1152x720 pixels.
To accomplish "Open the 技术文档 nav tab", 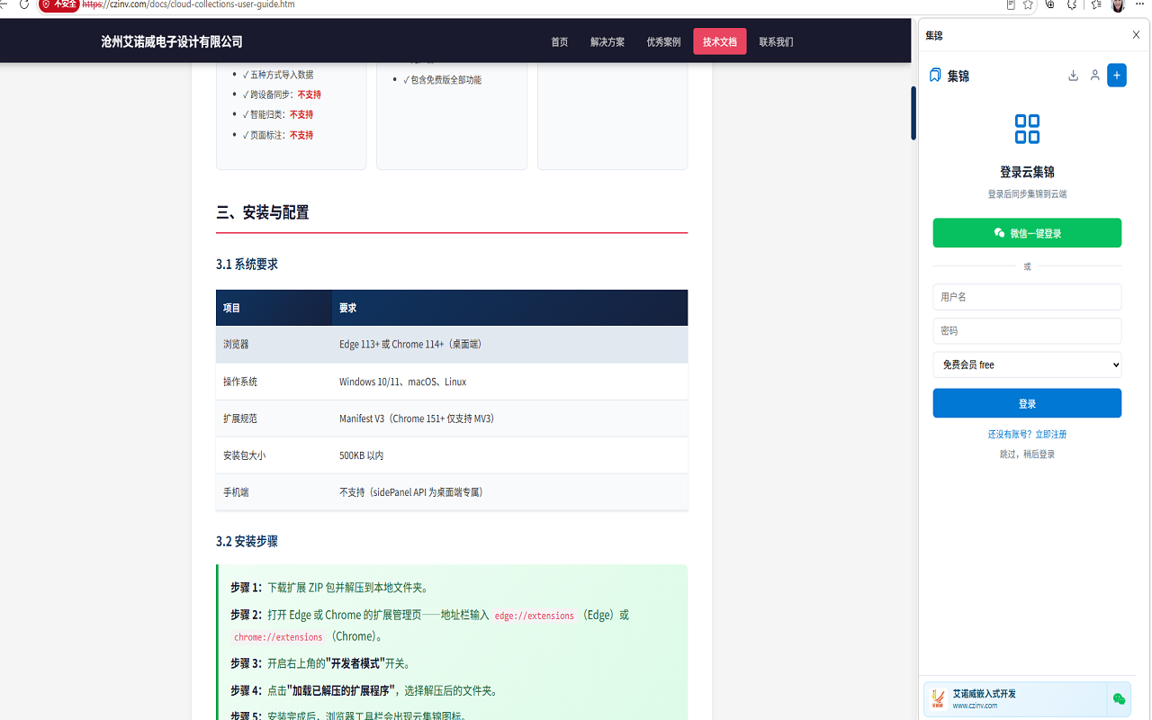I will pos(719,41).
